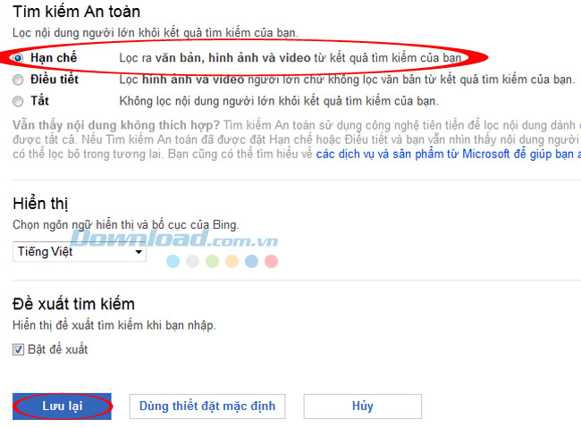Select the Tắt radio button
Image resolution: width=581 pixels, height=428 pixels.
[x=18, y=101]
